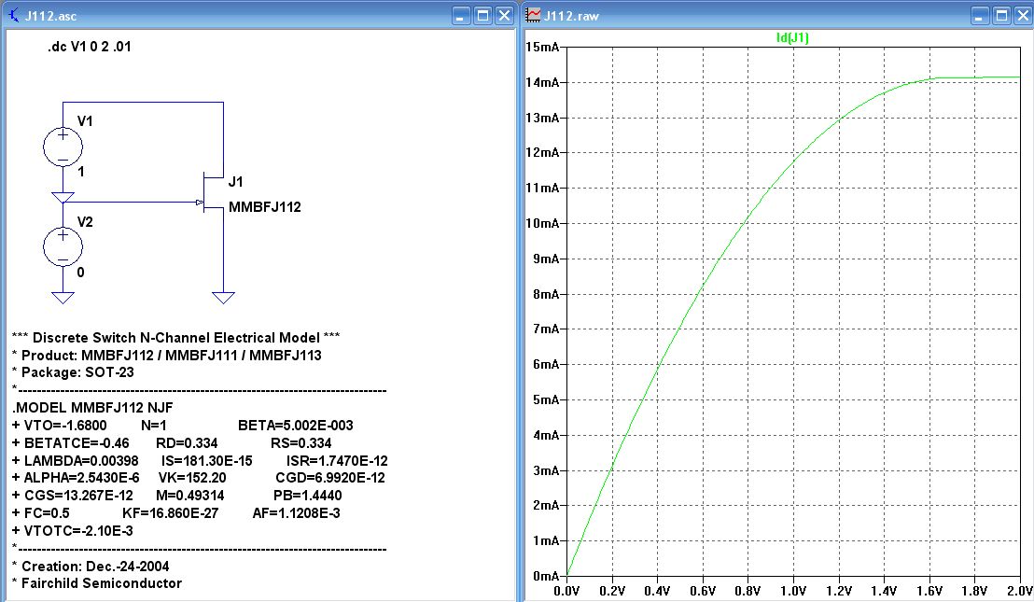
Task: Click the V1 label text
Action: [85, 121]
